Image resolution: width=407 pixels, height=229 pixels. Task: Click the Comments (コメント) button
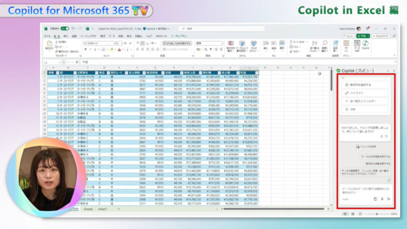[348, 36]
